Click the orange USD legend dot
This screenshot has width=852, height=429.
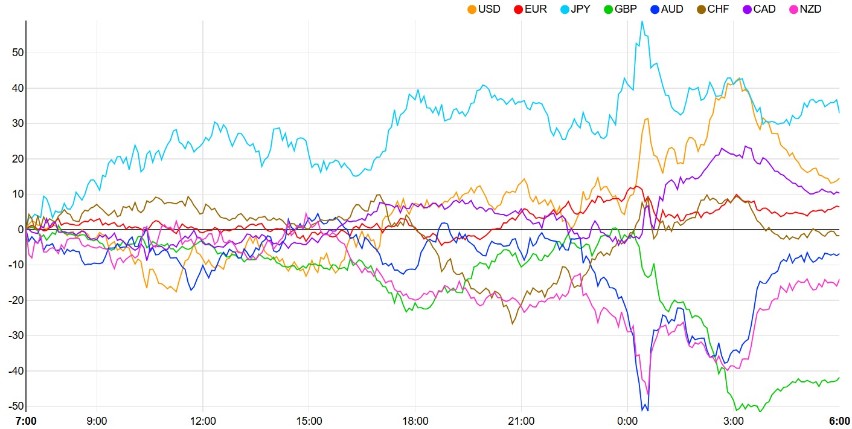(x=472, y=9)
